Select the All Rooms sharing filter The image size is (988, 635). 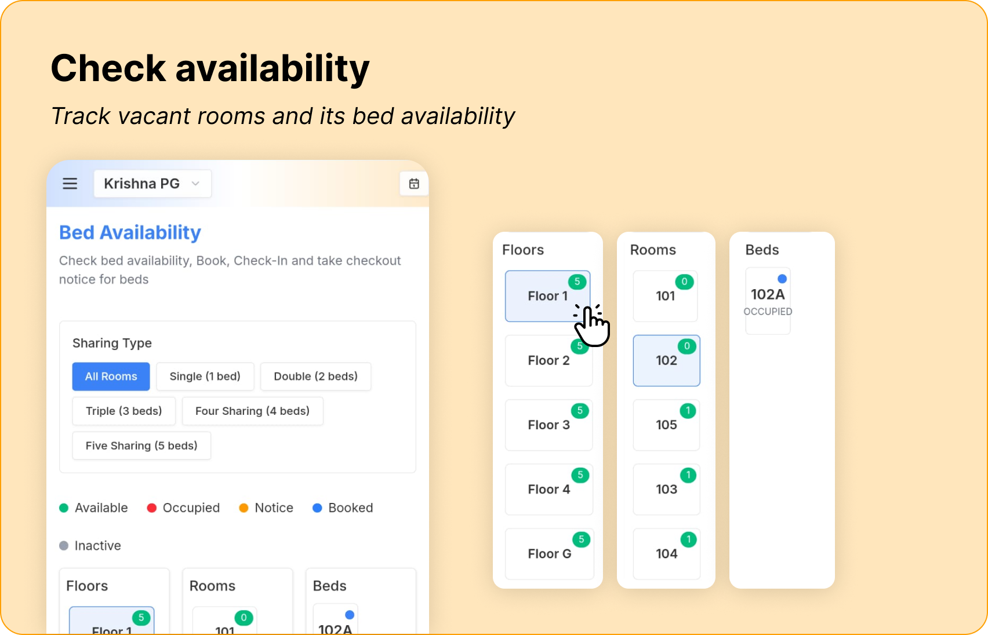click(x=111, y=377)
